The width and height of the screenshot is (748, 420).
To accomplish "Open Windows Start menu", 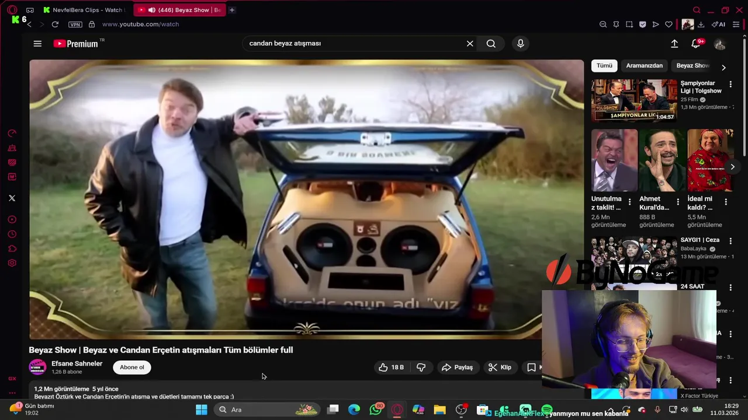I will pyautogui.click(x=201, y=409).
